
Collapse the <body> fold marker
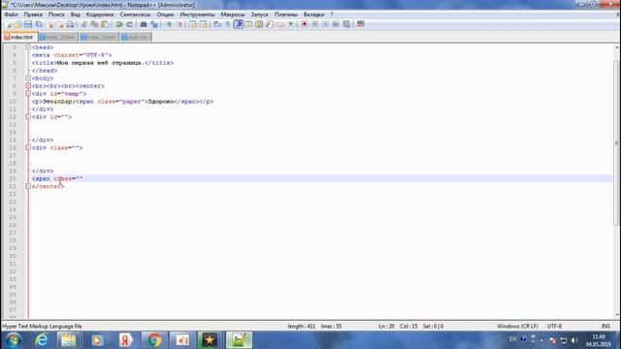28,79
